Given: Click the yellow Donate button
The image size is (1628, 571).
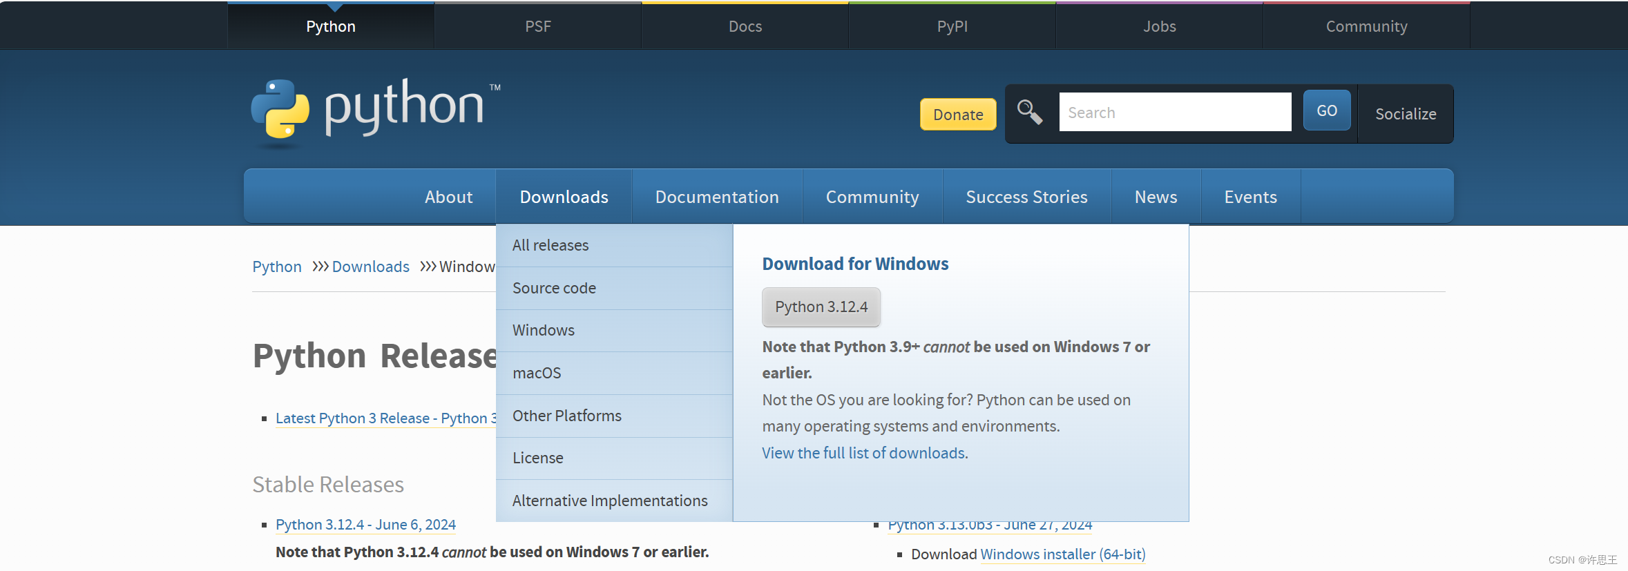Looking at the screenshot, I should 958,115.
